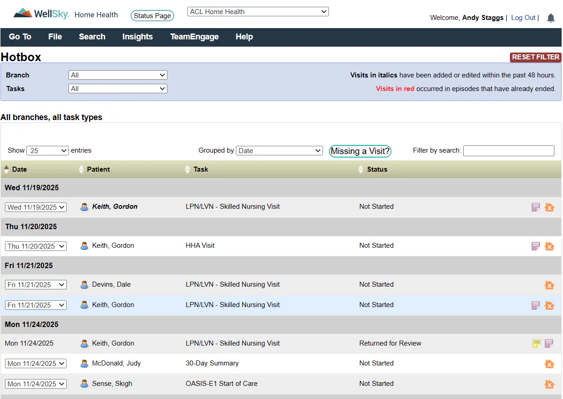Sort the table by the Date column header
The width and height of the screenshot is (563, 399).
coord(20,169)
